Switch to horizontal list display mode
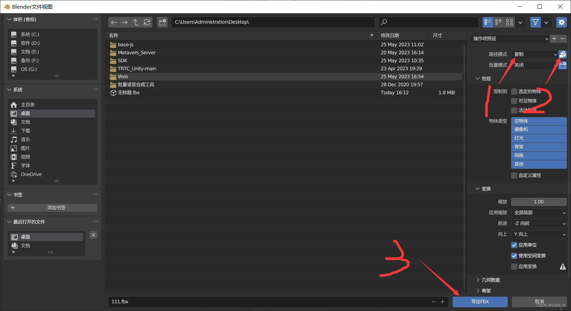 click(499, 22)
